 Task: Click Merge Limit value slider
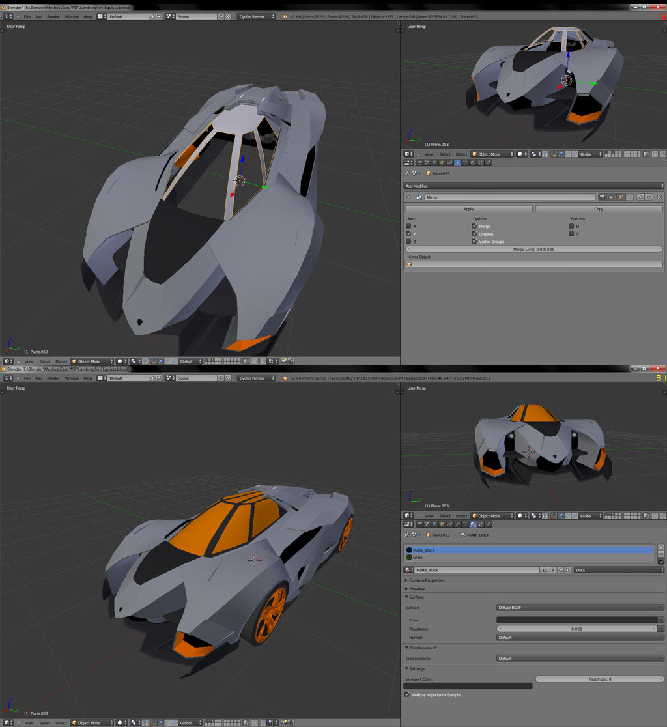coord(533,249)
